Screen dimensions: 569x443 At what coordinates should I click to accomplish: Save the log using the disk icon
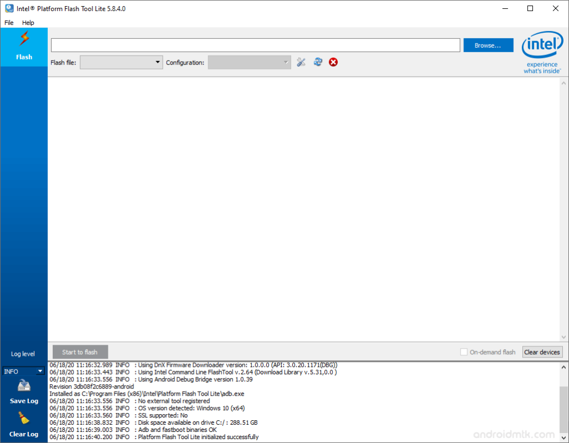tap(23, 386)
